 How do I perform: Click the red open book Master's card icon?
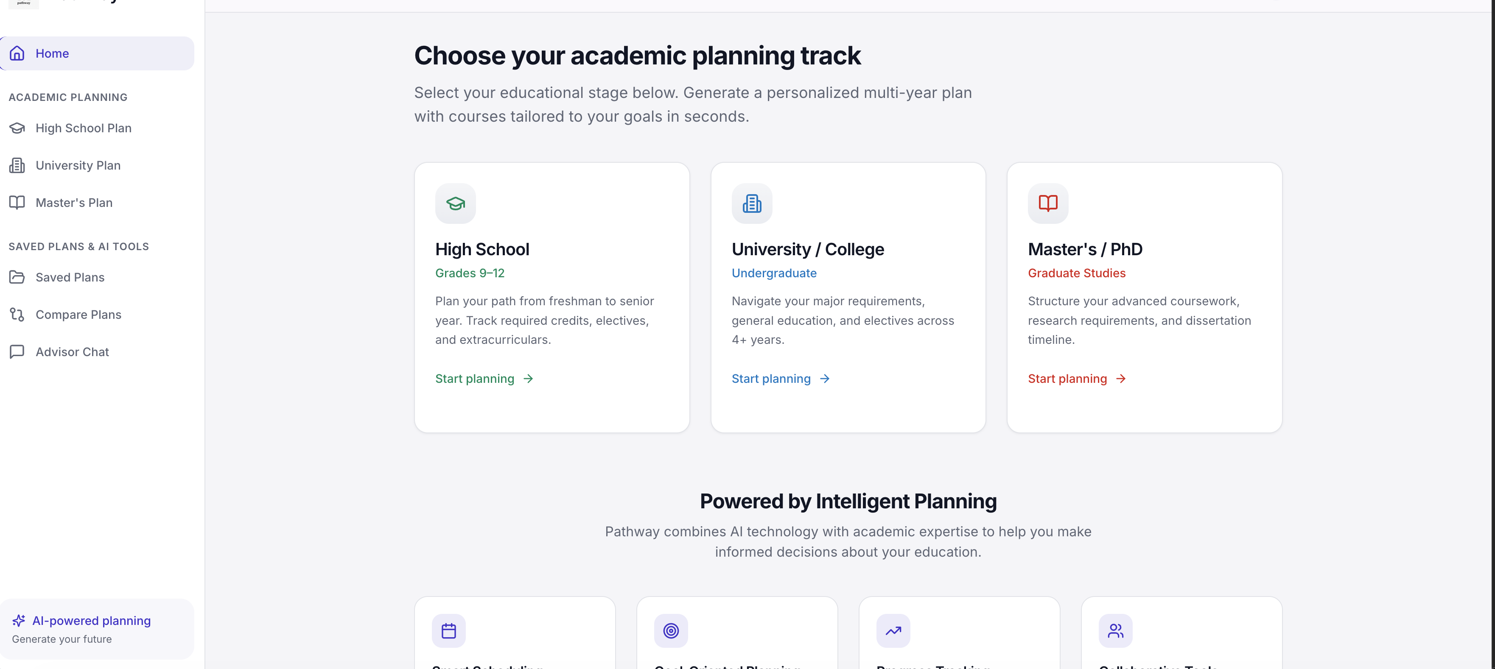click(1047, 203)
